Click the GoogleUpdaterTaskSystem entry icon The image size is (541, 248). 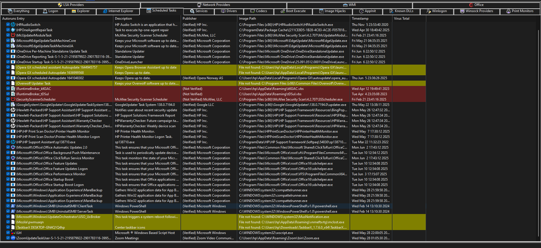point(13,105)
